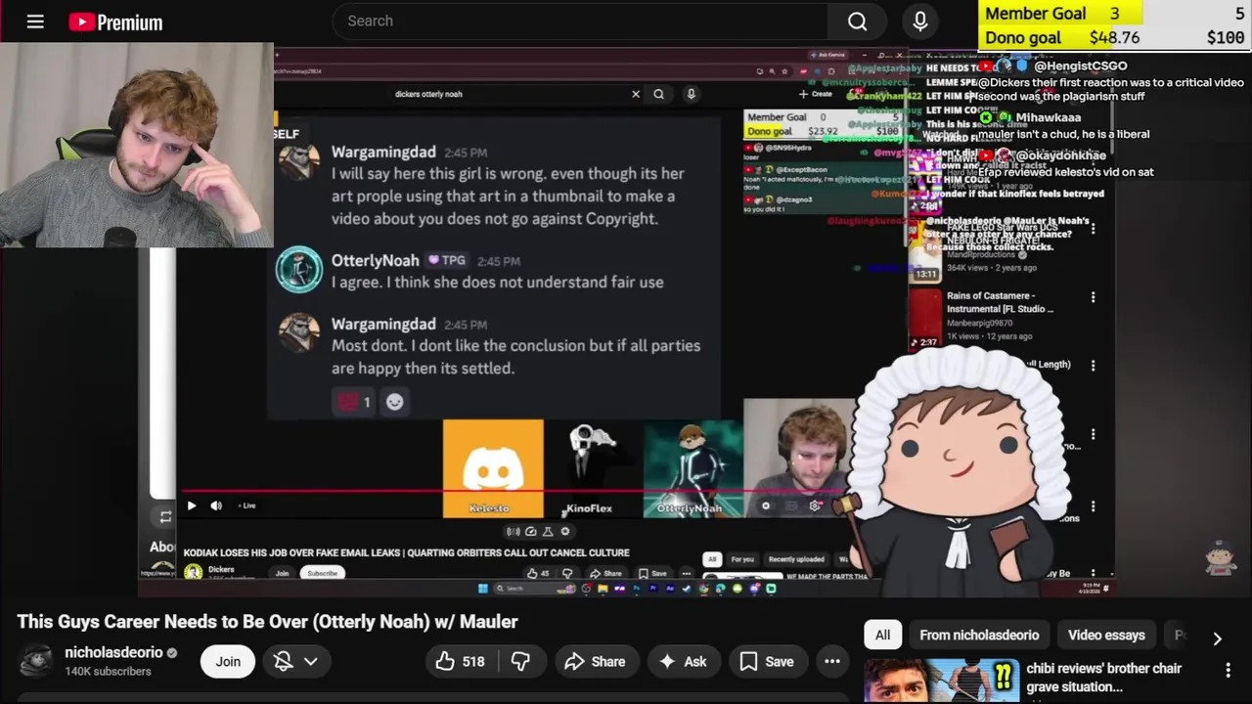Image resolution: width=1252 pixels, height=704 pixels.
Task: Select the Video essays filter chip
Action: 1106,635
